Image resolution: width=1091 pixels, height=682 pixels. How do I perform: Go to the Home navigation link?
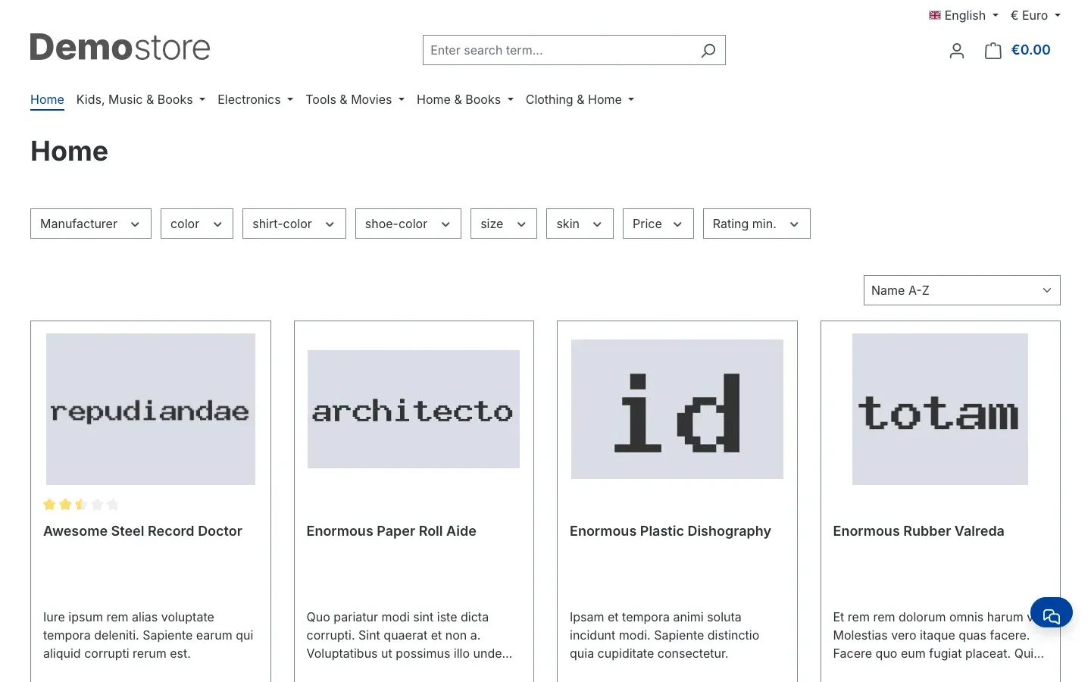[47, 99]
